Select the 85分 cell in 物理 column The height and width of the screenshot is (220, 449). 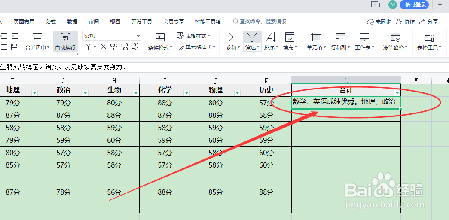click(x=216, y=192)
